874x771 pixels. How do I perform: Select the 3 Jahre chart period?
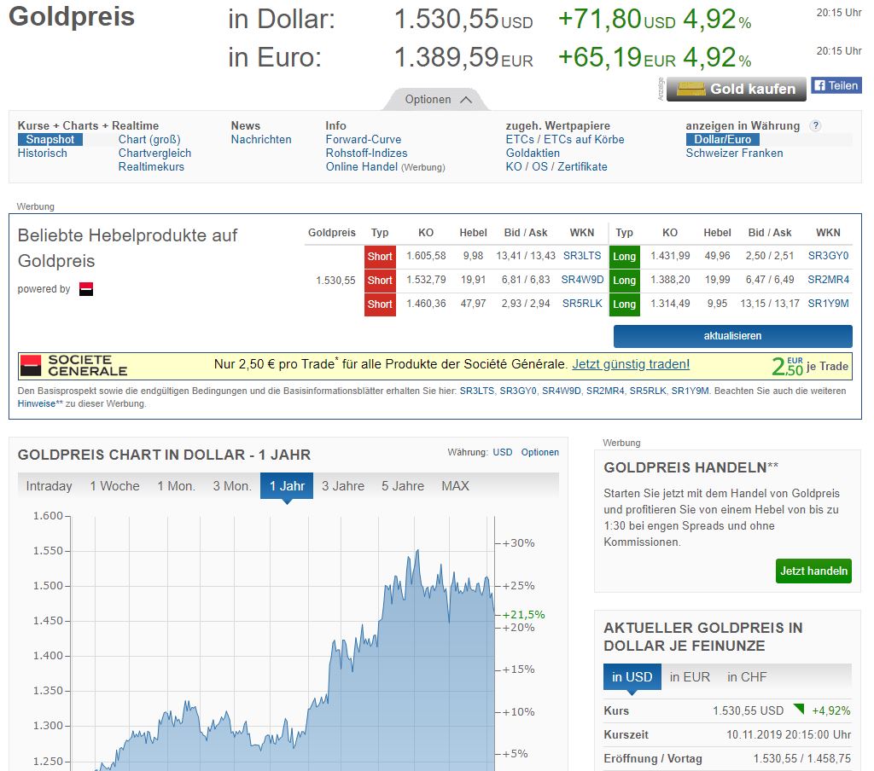coord(343,486)
